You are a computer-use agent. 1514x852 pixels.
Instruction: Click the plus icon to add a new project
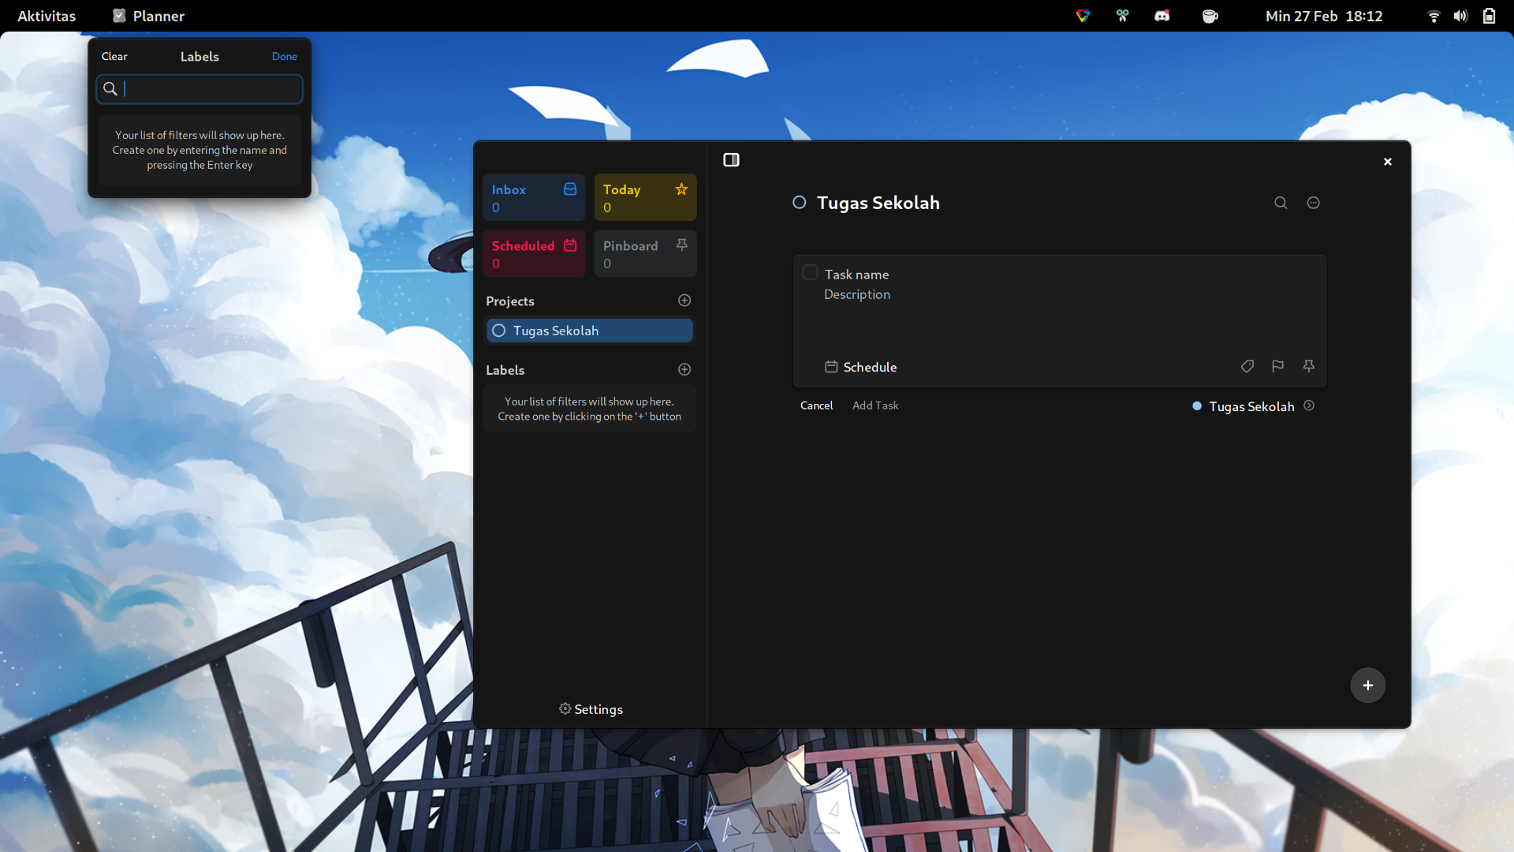(x=684, y=301)
